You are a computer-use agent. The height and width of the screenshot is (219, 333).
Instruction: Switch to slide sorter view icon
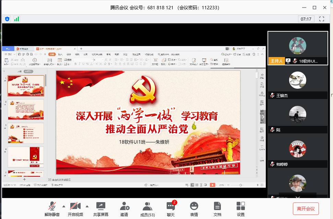[197, 185]
